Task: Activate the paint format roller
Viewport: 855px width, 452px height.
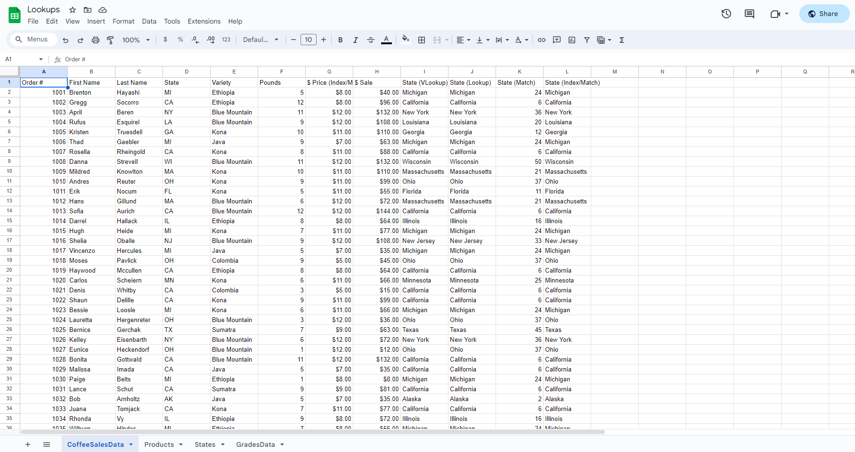Action: click(x=111, y=40)
